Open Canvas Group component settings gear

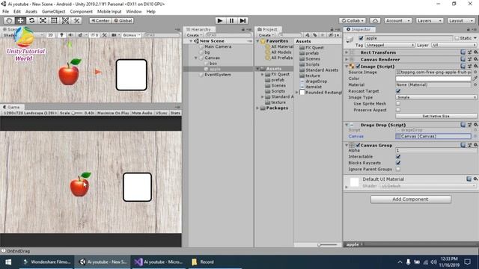pyautogui.click(x=475, y=145)
